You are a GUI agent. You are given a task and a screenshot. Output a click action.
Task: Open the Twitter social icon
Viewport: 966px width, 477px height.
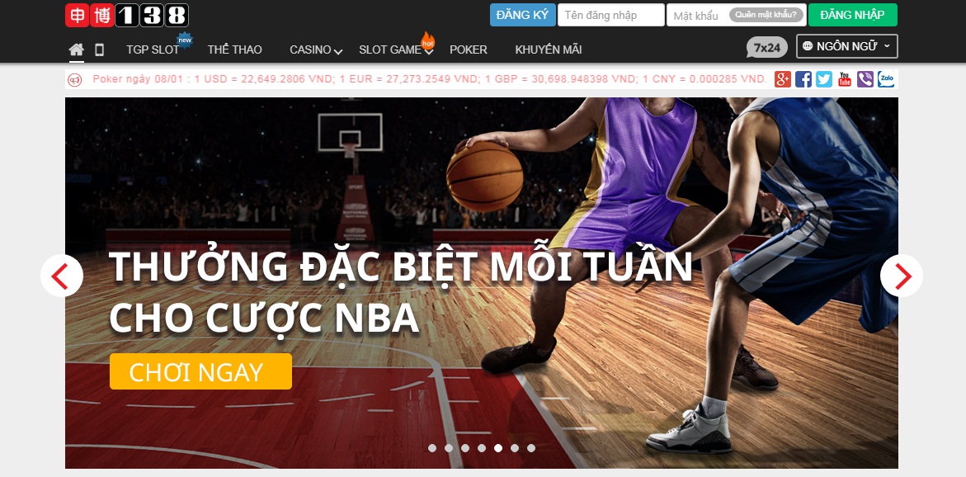click(823, 79)
